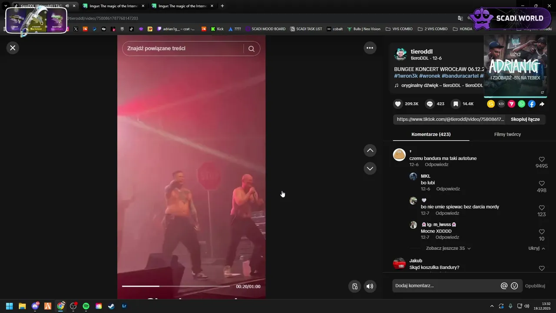Expand the 'VHS COMBO' bookmark folder
The height and width of the screenshot is (313, 556).
click(399, 29)
